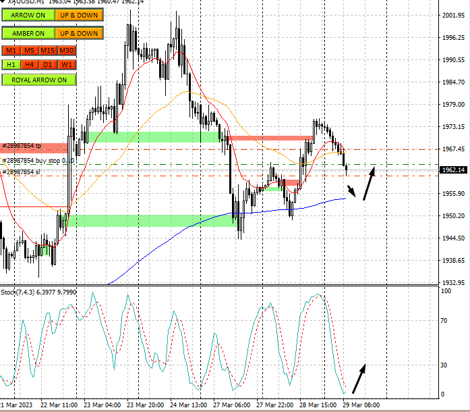Click price scale value 1990.55

pos(453,59)
